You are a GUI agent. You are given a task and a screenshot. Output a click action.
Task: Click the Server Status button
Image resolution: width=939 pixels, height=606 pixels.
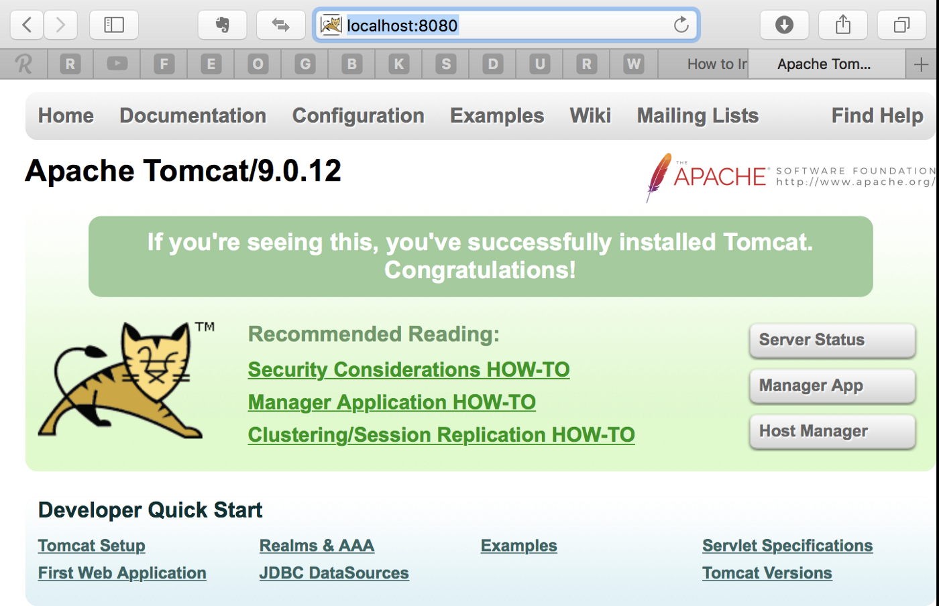(x=832, y=340)
